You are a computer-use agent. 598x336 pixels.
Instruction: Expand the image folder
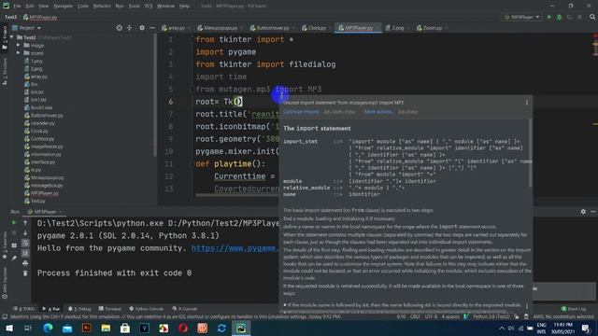[x=19, y=45]
